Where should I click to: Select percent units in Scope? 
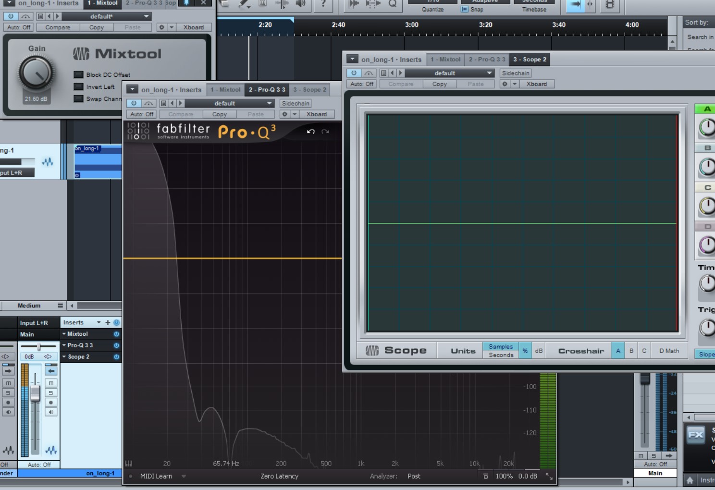(x=525, y=351)
